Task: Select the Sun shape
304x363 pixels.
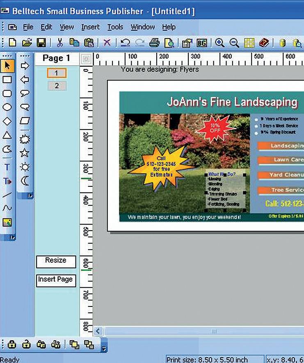Action: 25,167
